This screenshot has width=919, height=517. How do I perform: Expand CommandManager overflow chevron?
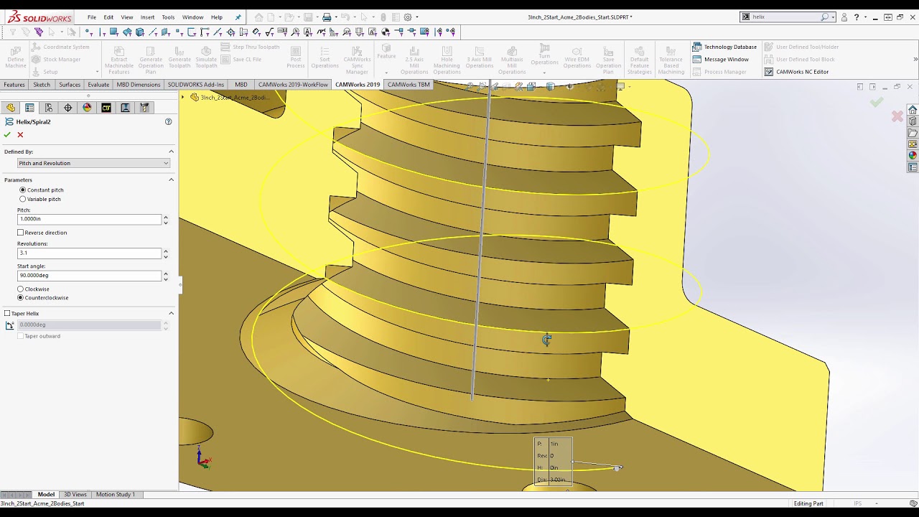(x=915, y=59)
